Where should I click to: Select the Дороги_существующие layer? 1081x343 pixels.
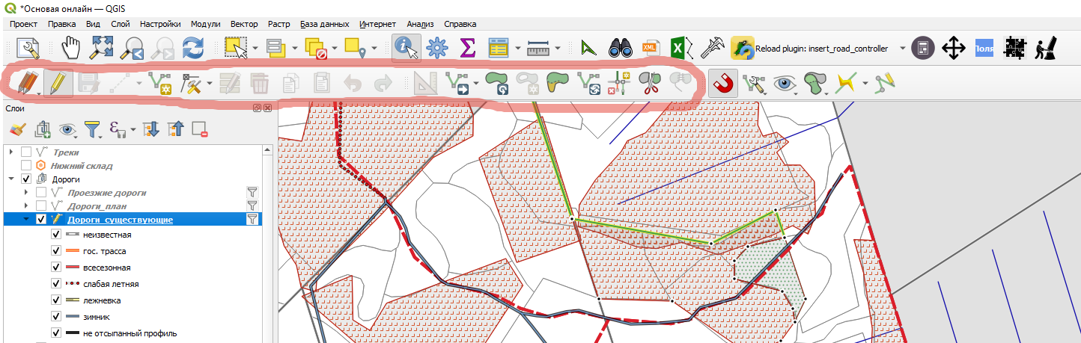121,220
